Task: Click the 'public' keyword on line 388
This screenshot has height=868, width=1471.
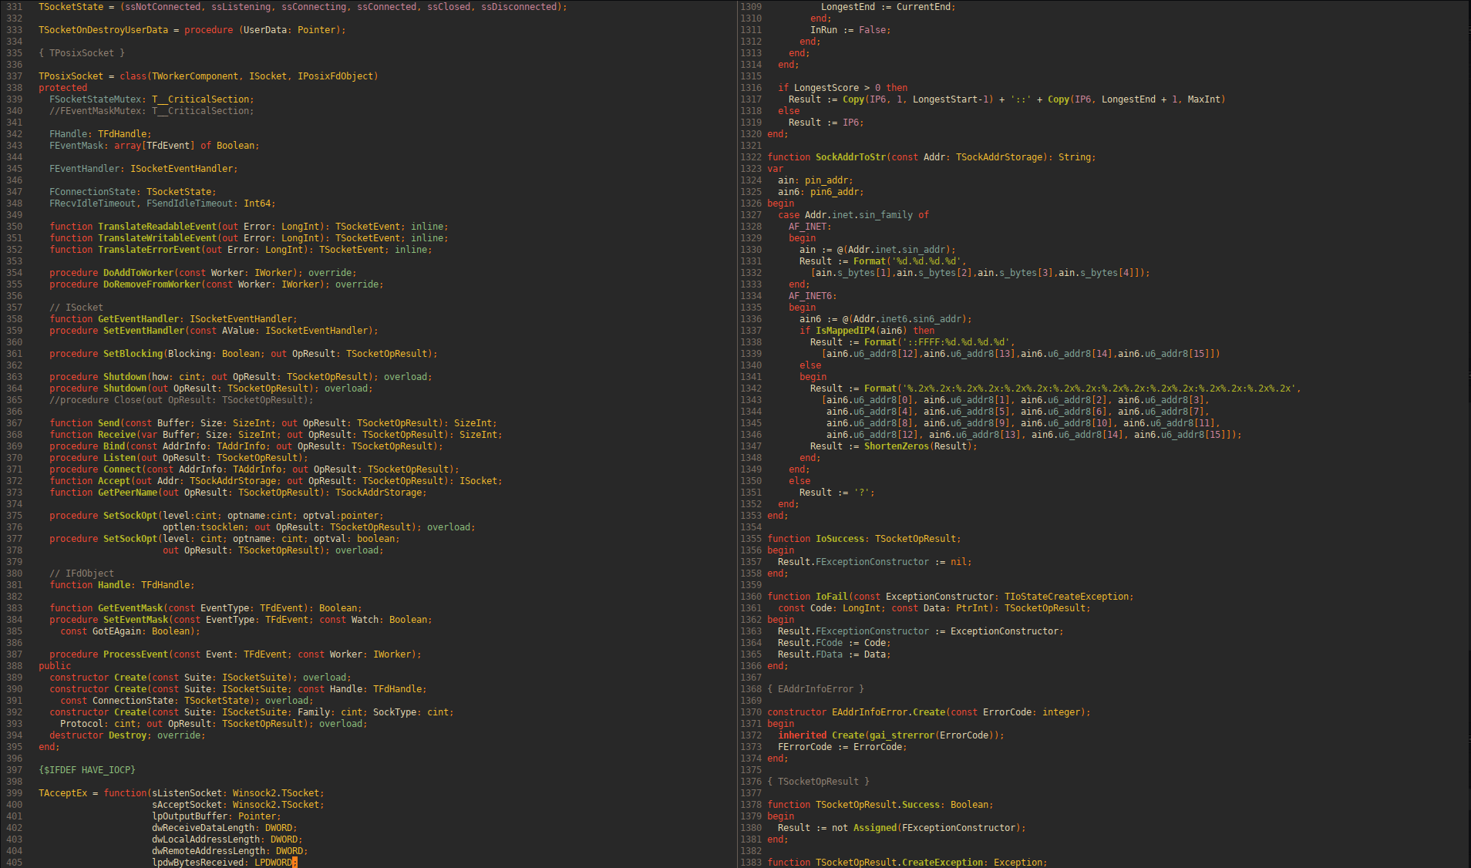Action: [x=55, y=666]
